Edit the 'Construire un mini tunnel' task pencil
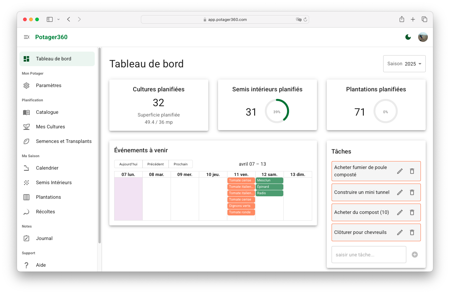This screenshot has width=450, height=294. [x=400, y=192]
